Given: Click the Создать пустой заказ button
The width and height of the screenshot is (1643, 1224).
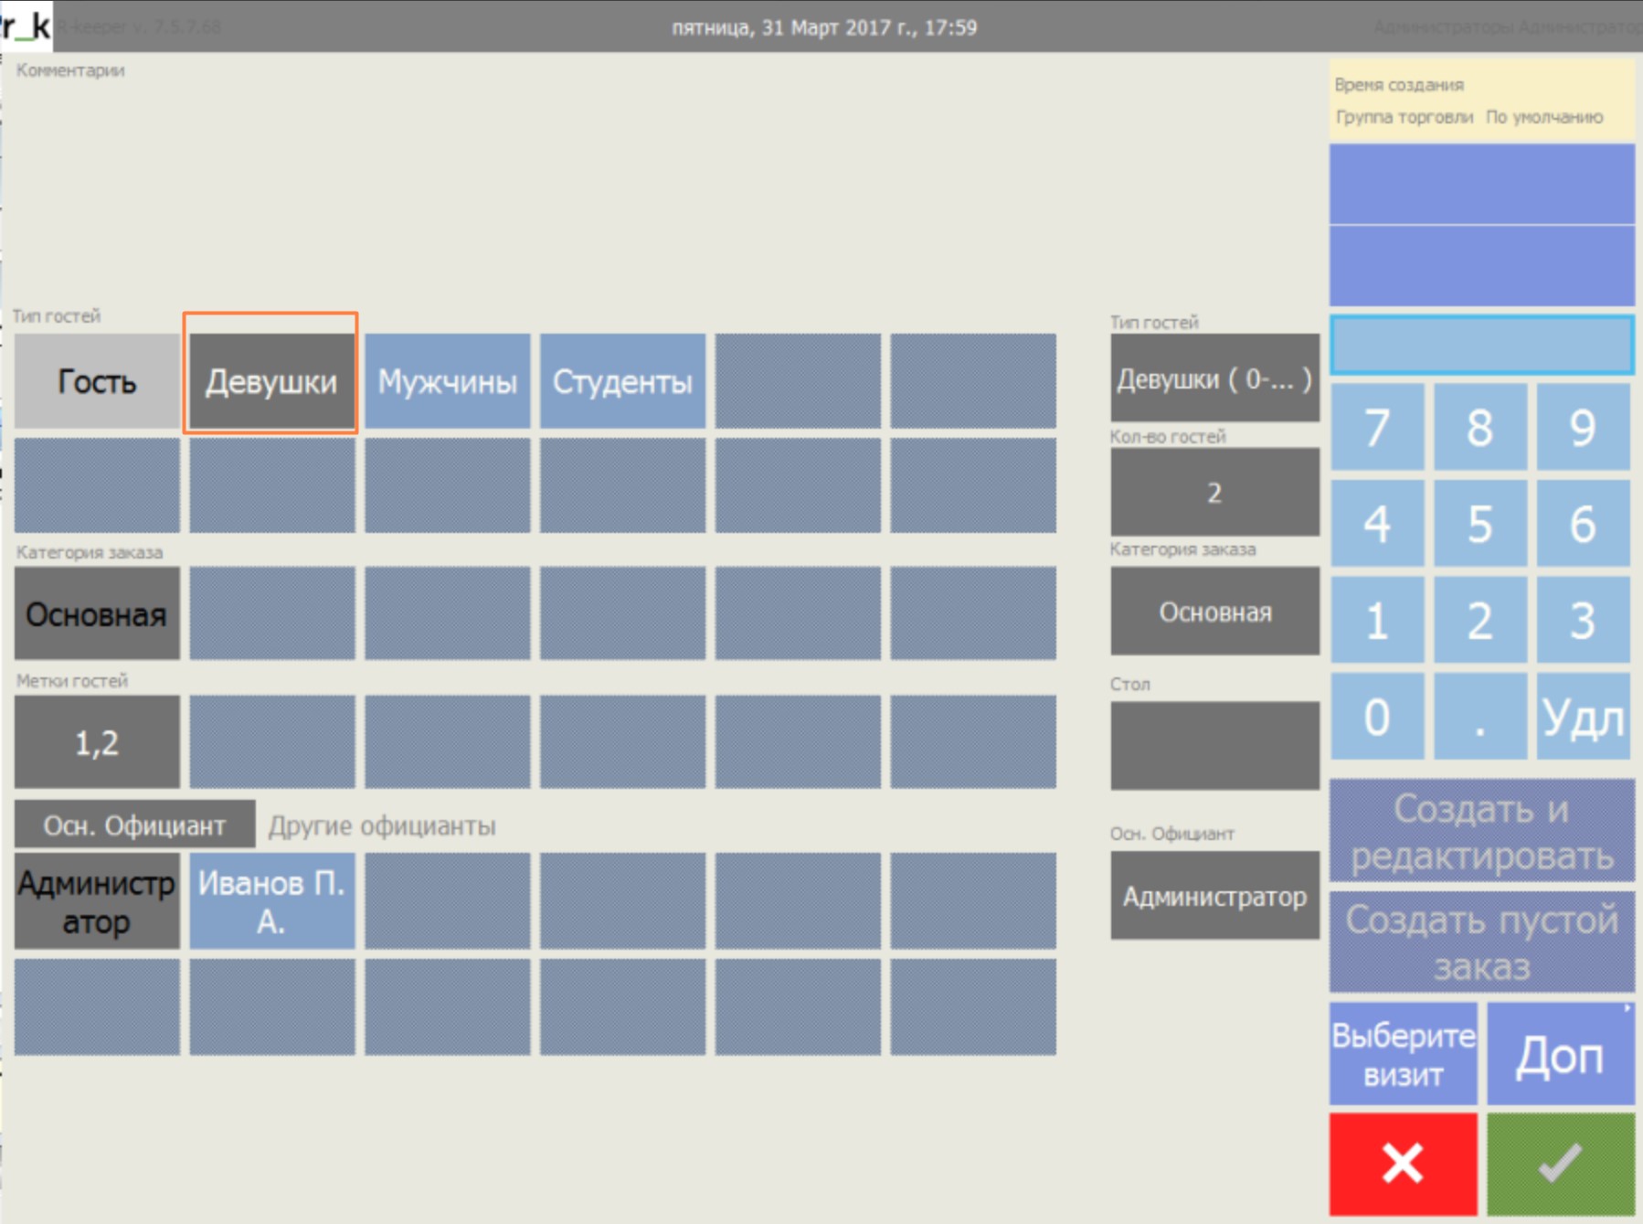Looking at the screenshot, I should (x=1480, y=942).
